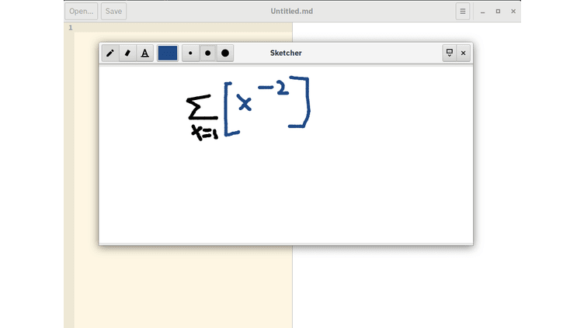Screen dimensions: 584x328
Task: Select the pencil drawing tool
Action: (110, 54)
